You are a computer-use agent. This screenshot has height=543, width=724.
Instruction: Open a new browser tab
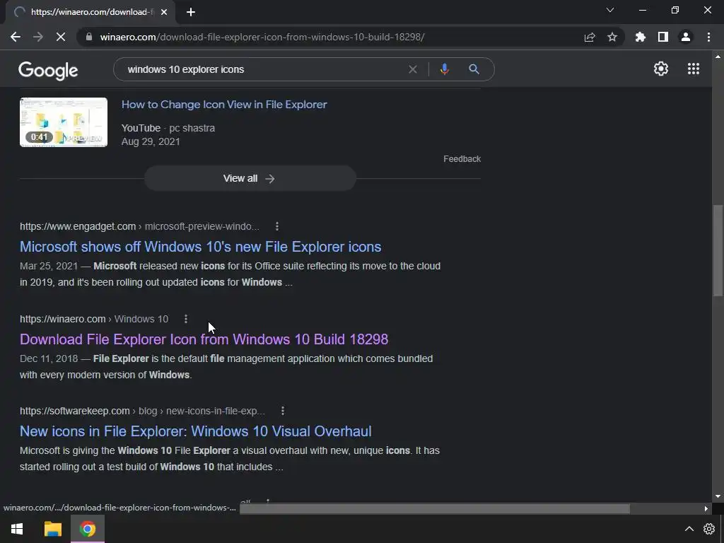click(191, 12)
